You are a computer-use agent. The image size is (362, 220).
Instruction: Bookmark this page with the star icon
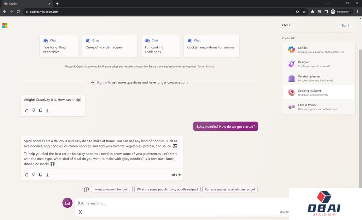(304, 12)
